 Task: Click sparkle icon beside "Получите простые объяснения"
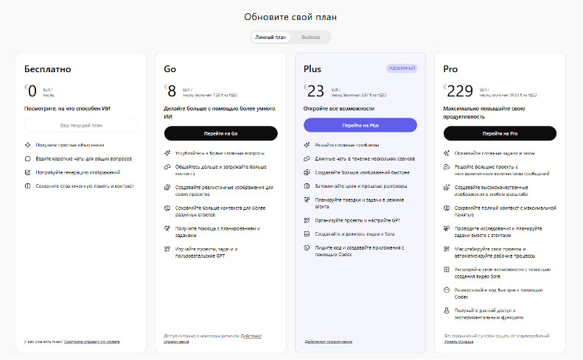point(28,145)
